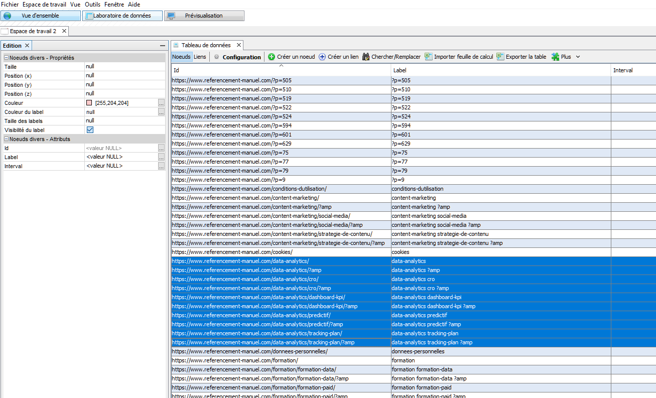Click the Position (y) value field
This screenshot has height=398, width=656.
coord(124,85)
